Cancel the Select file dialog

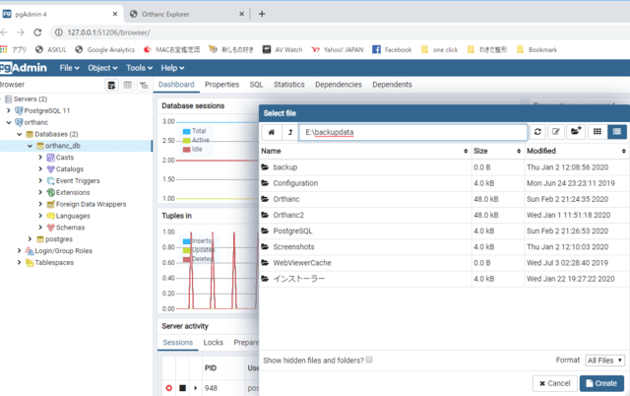click(x=554, y=383)
